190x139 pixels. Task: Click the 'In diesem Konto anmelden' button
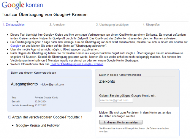coord(121,122)
